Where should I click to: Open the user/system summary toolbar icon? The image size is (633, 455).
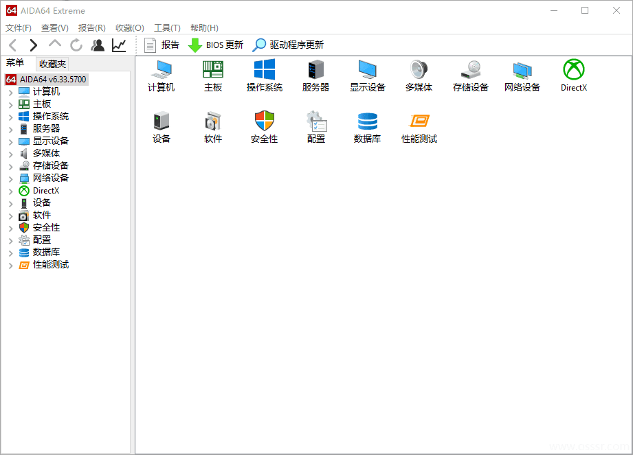click(98, 45)
